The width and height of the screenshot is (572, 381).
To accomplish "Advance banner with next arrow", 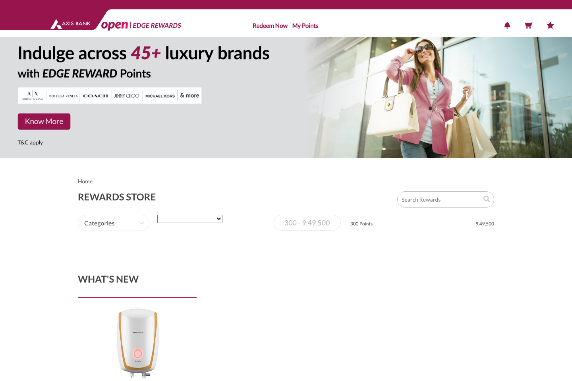I will (529, 96).
